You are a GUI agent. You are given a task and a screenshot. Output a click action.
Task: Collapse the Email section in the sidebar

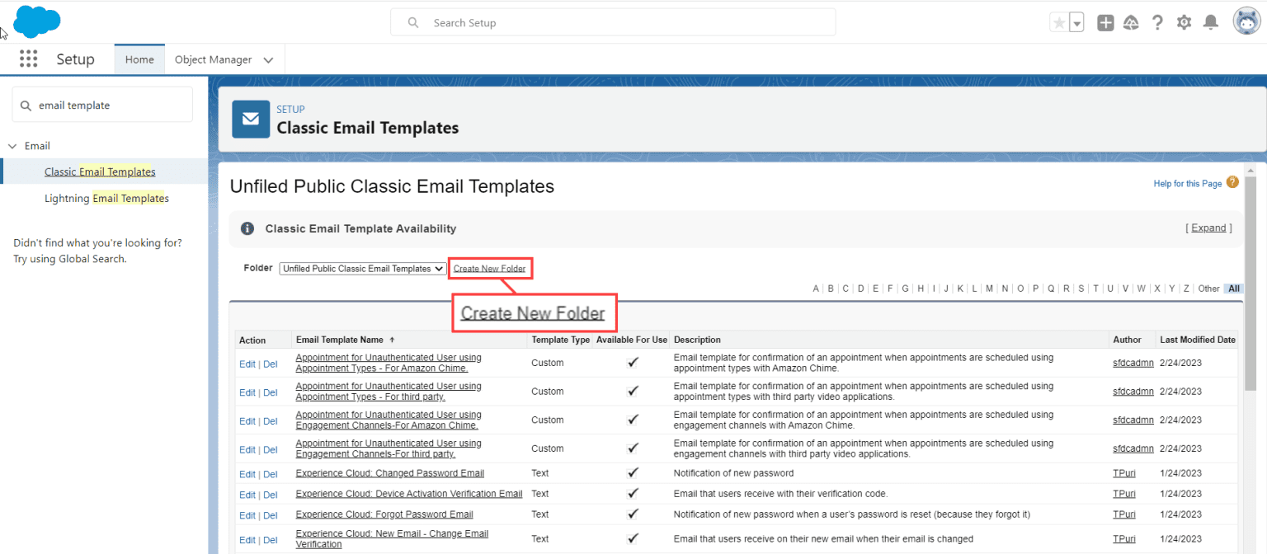click(12, 146)
